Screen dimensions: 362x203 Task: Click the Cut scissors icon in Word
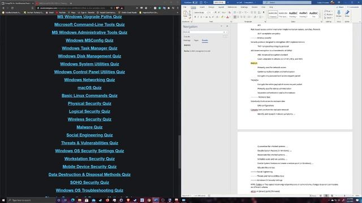pos(190,11)
